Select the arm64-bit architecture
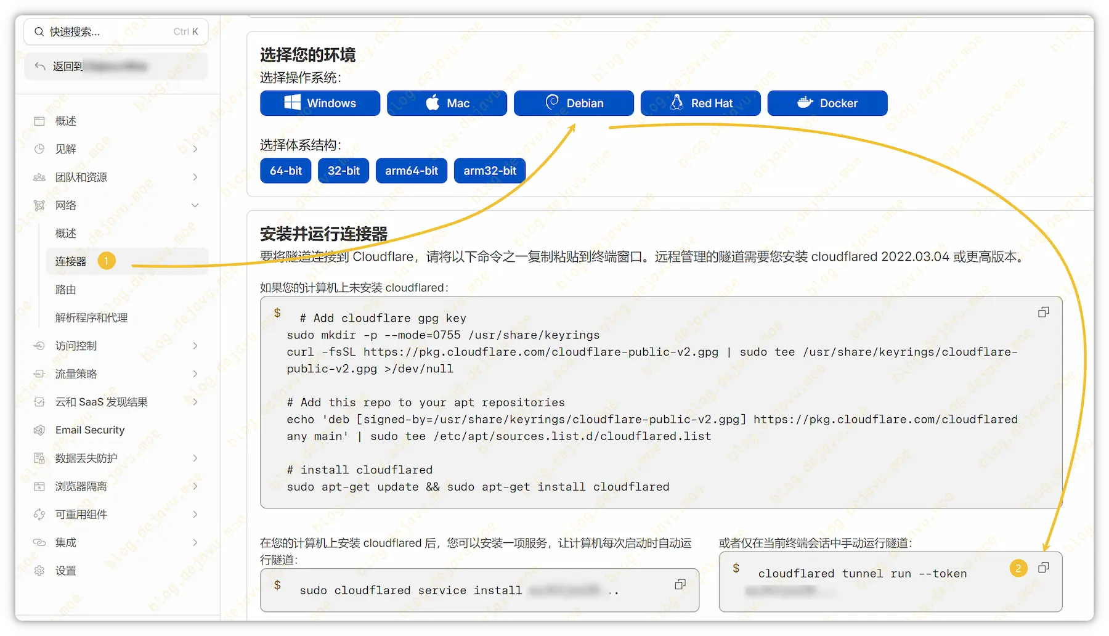This screenshot has height=636, width=1109. click(x=411, y=171)
